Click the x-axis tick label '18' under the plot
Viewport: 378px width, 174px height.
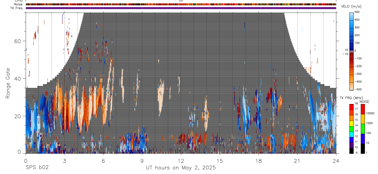(x=259, y=160)
